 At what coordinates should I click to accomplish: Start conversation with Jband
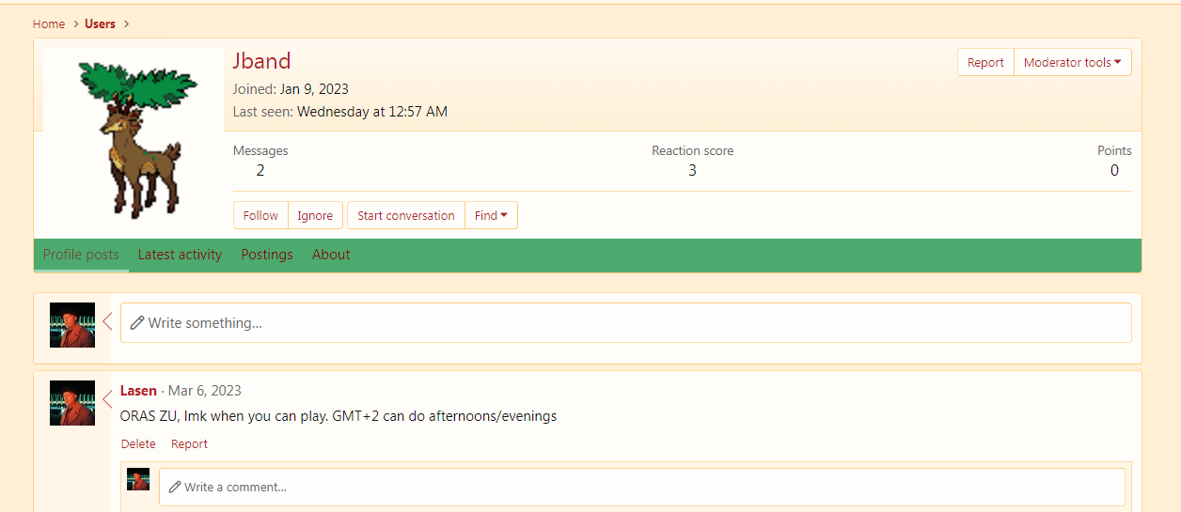point(406,215)
